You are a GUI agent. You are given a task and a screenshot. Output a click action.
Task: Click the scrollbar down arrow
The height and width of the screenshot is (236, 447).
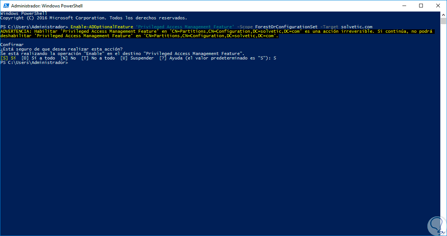click(x=443, y=233)
